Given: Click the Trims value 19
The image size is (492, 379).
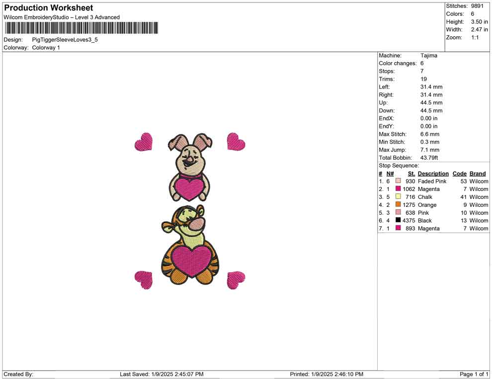Looking at the screenshot, I should tap(423, 79).
